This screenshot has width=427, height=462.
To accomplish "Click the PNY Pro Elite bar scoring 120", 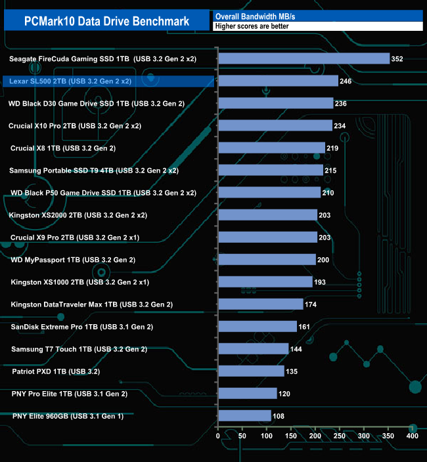I will 248,394.
